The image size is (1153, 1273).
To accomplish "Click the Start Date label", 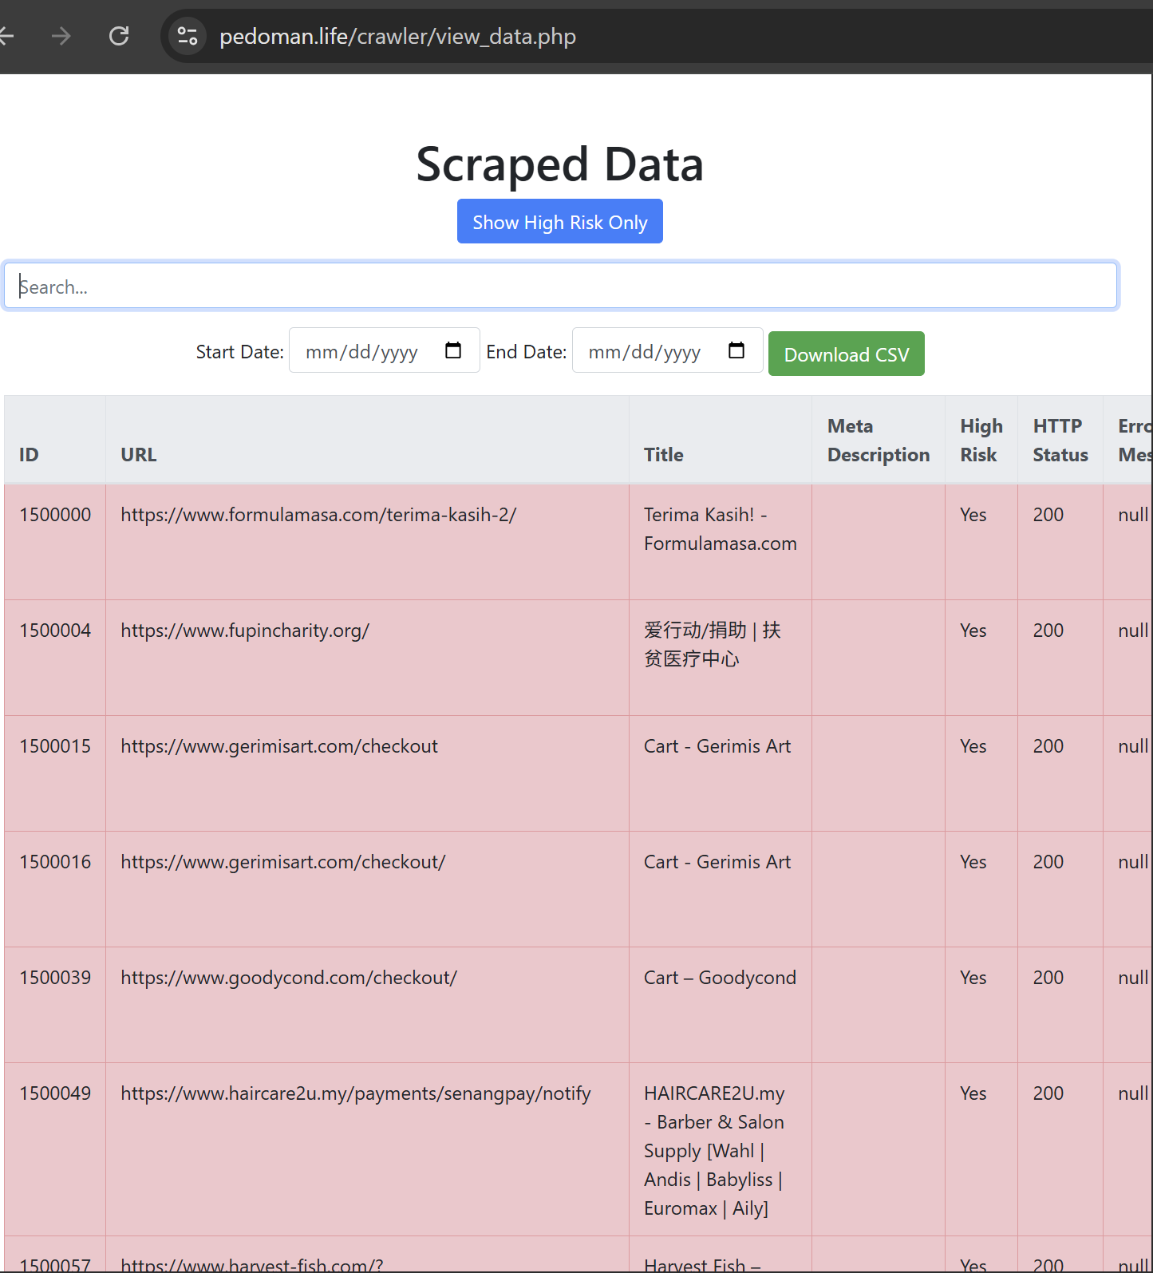I will [239, 352].
